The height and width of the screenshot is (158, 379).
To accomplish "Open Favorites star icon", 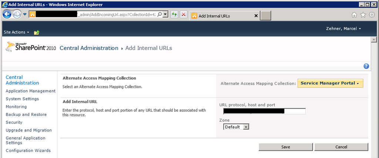I will [363, 15].
